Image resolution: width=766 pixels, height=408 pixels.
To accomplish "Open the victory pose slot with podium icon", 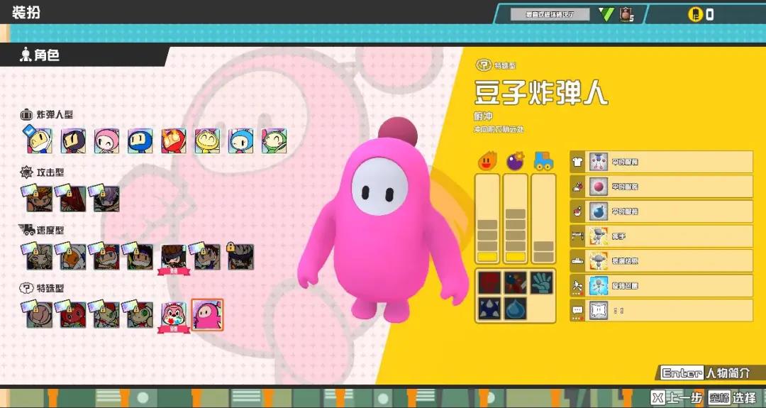I will [x=662, y=261].
